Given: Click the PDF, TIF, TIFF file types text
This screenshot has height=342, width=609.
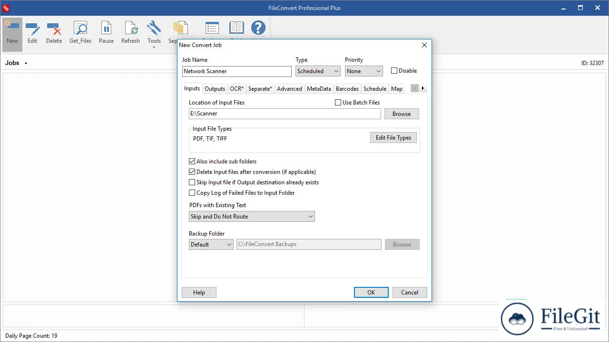Looking at the screenshot, I should tap(210, 139).
